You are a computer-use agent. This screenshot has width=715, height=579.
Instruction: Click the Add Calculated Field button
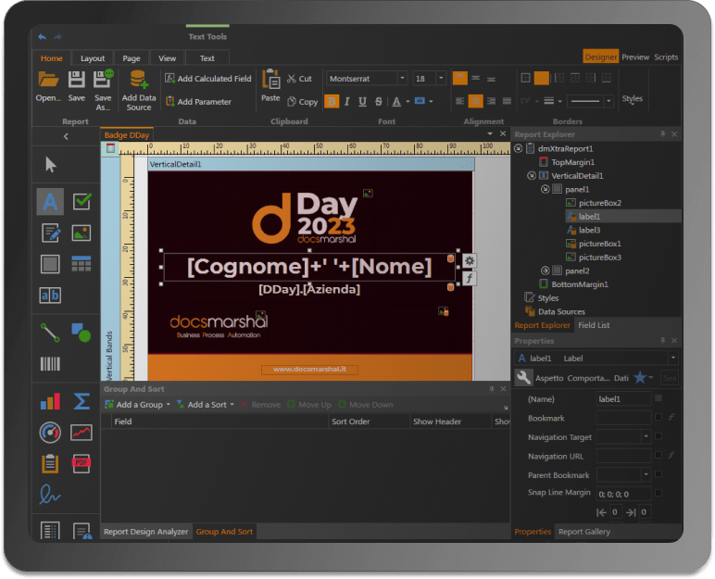[x=208, y=79]
